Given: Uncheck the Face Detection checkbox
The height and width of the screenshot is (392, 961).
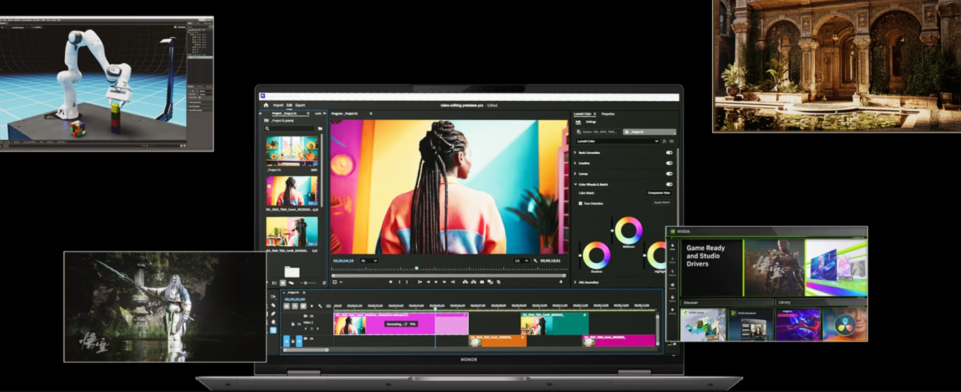Looking at the screenshot, I should click(x=581, y=203).
